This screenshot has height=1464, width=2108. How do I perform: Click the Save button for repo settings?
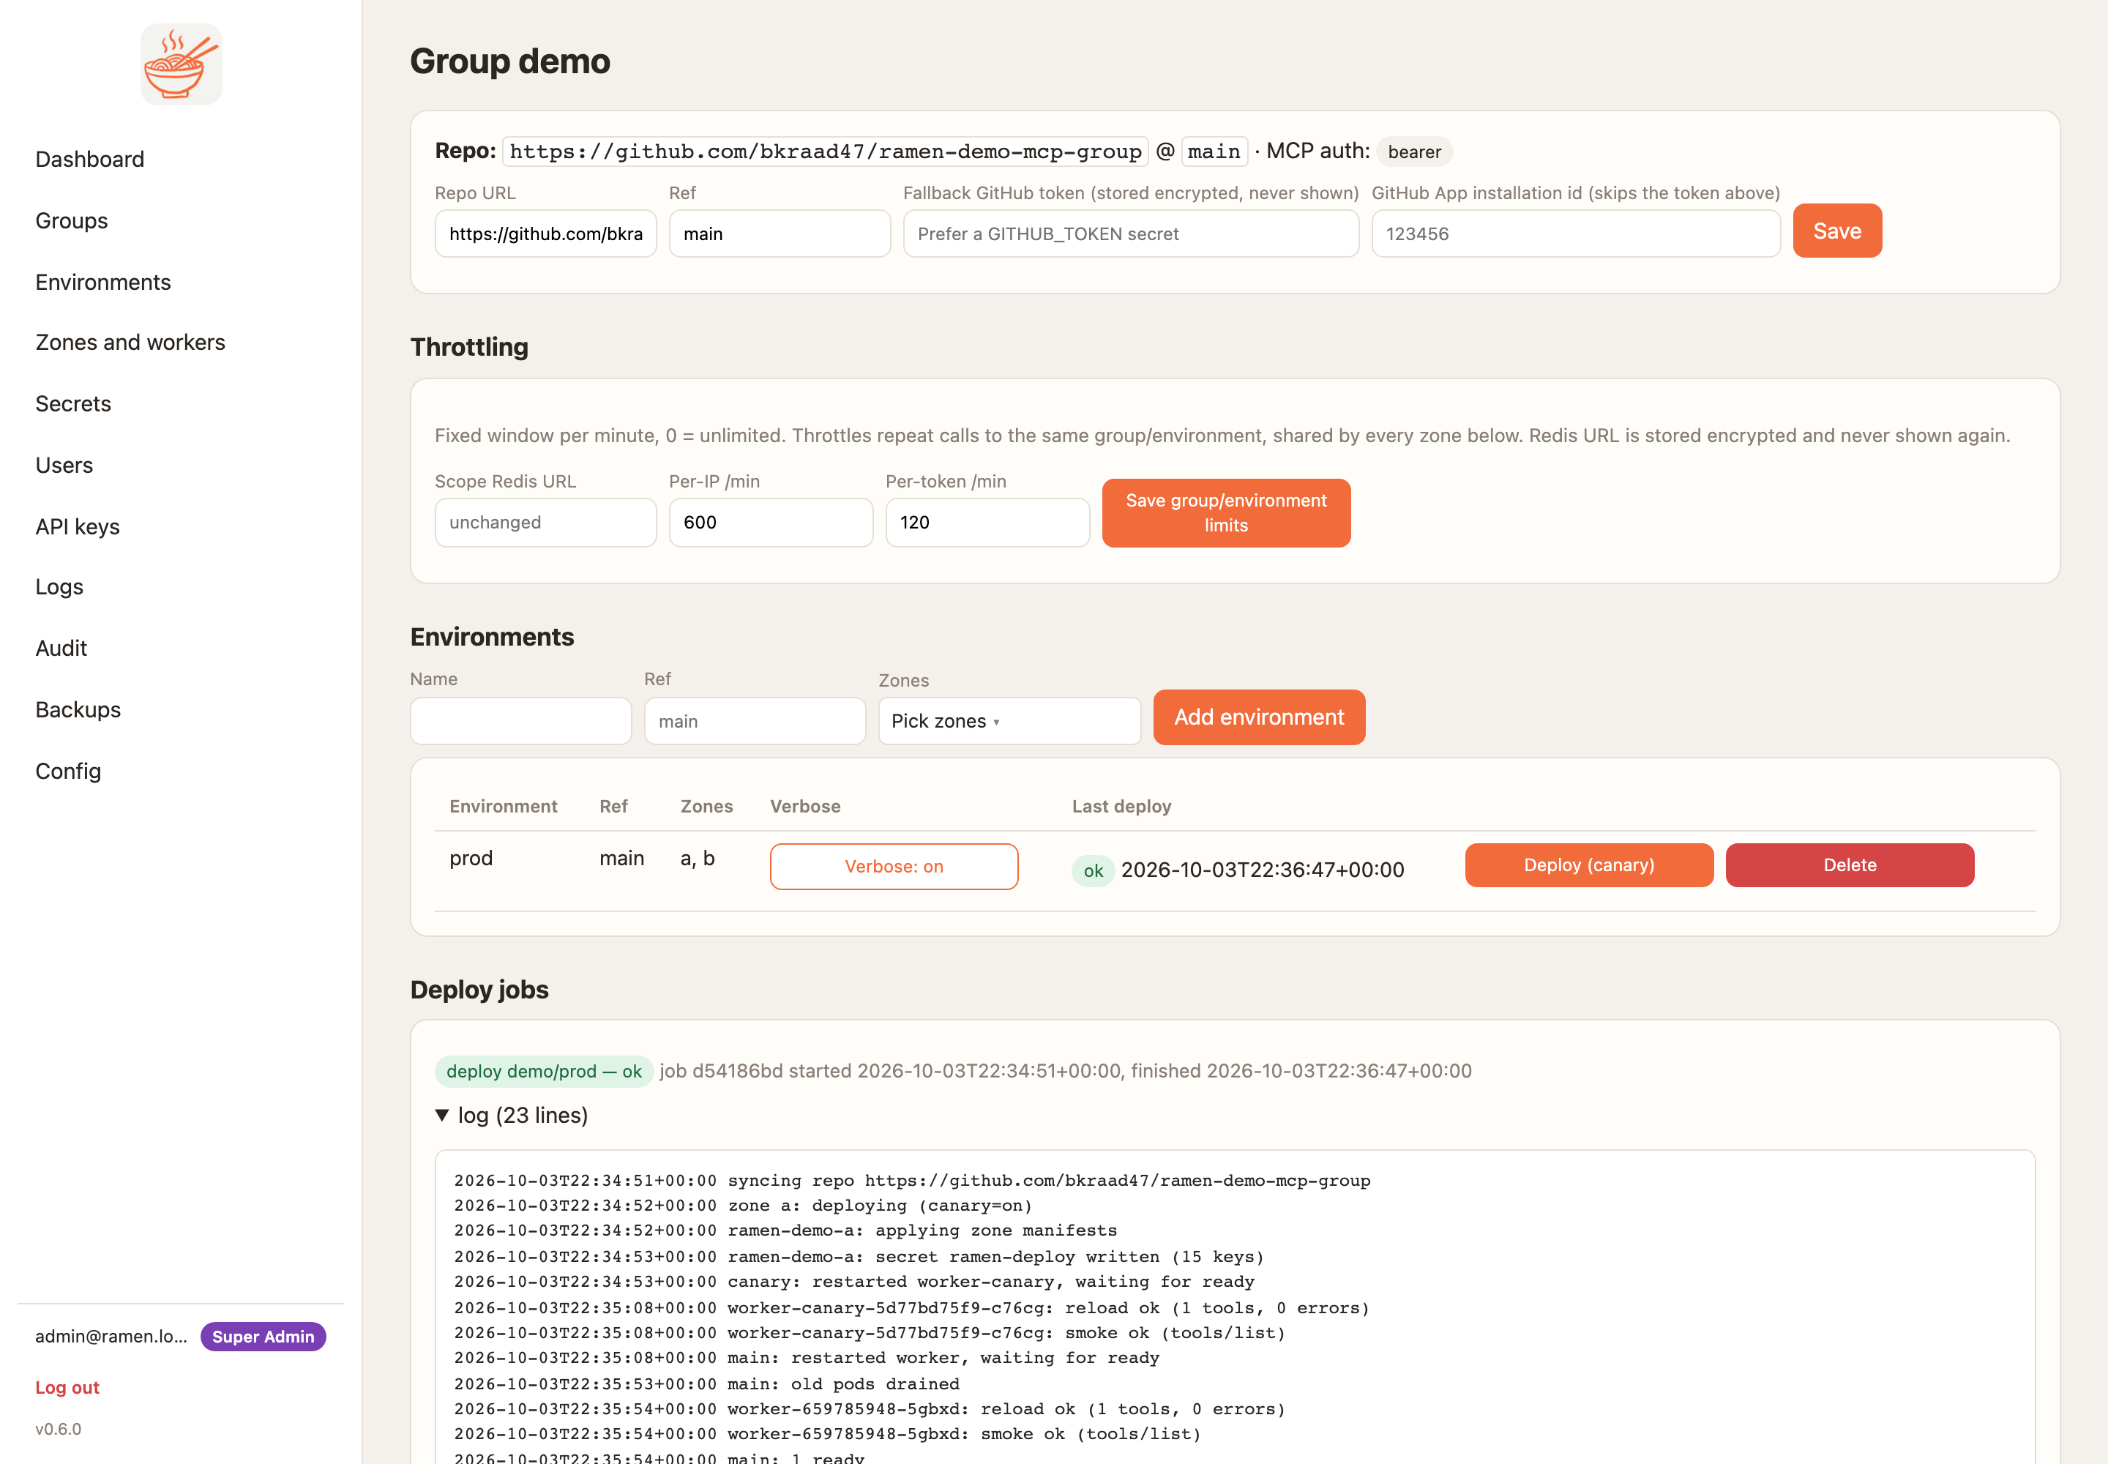[x=1836, y=231]
